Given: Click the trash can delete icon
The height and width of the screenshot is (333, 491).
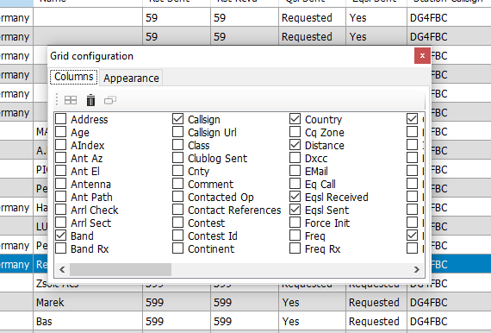Looking at the screenshot, I should (90, 100).
